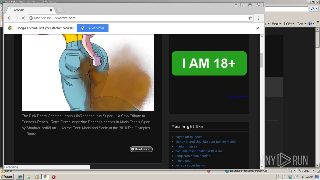The width and height of the screenshot is (320, 180).
Task: Dismiss the default browser infobar
Action: (x=257, y=28)
